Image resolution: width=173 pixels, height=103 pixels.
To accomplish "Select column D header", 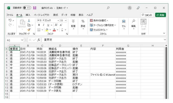I will 60,46.
